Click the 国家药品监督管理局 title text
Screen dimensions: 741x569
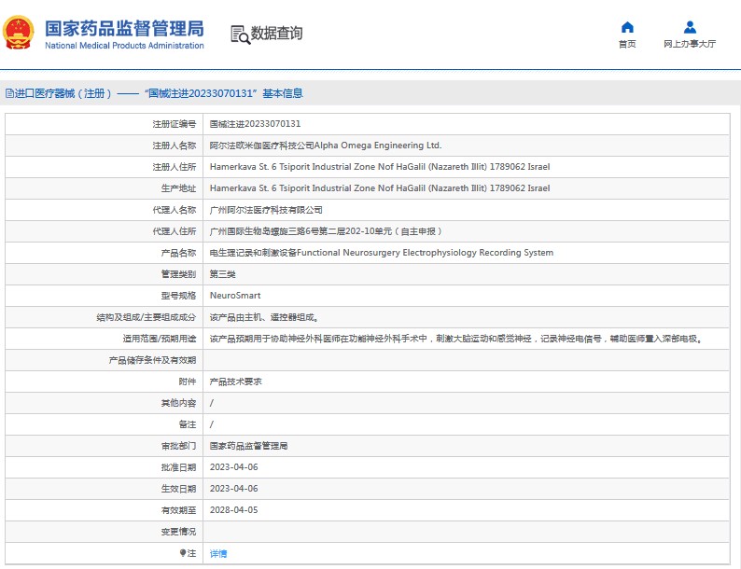click(123, 28)
